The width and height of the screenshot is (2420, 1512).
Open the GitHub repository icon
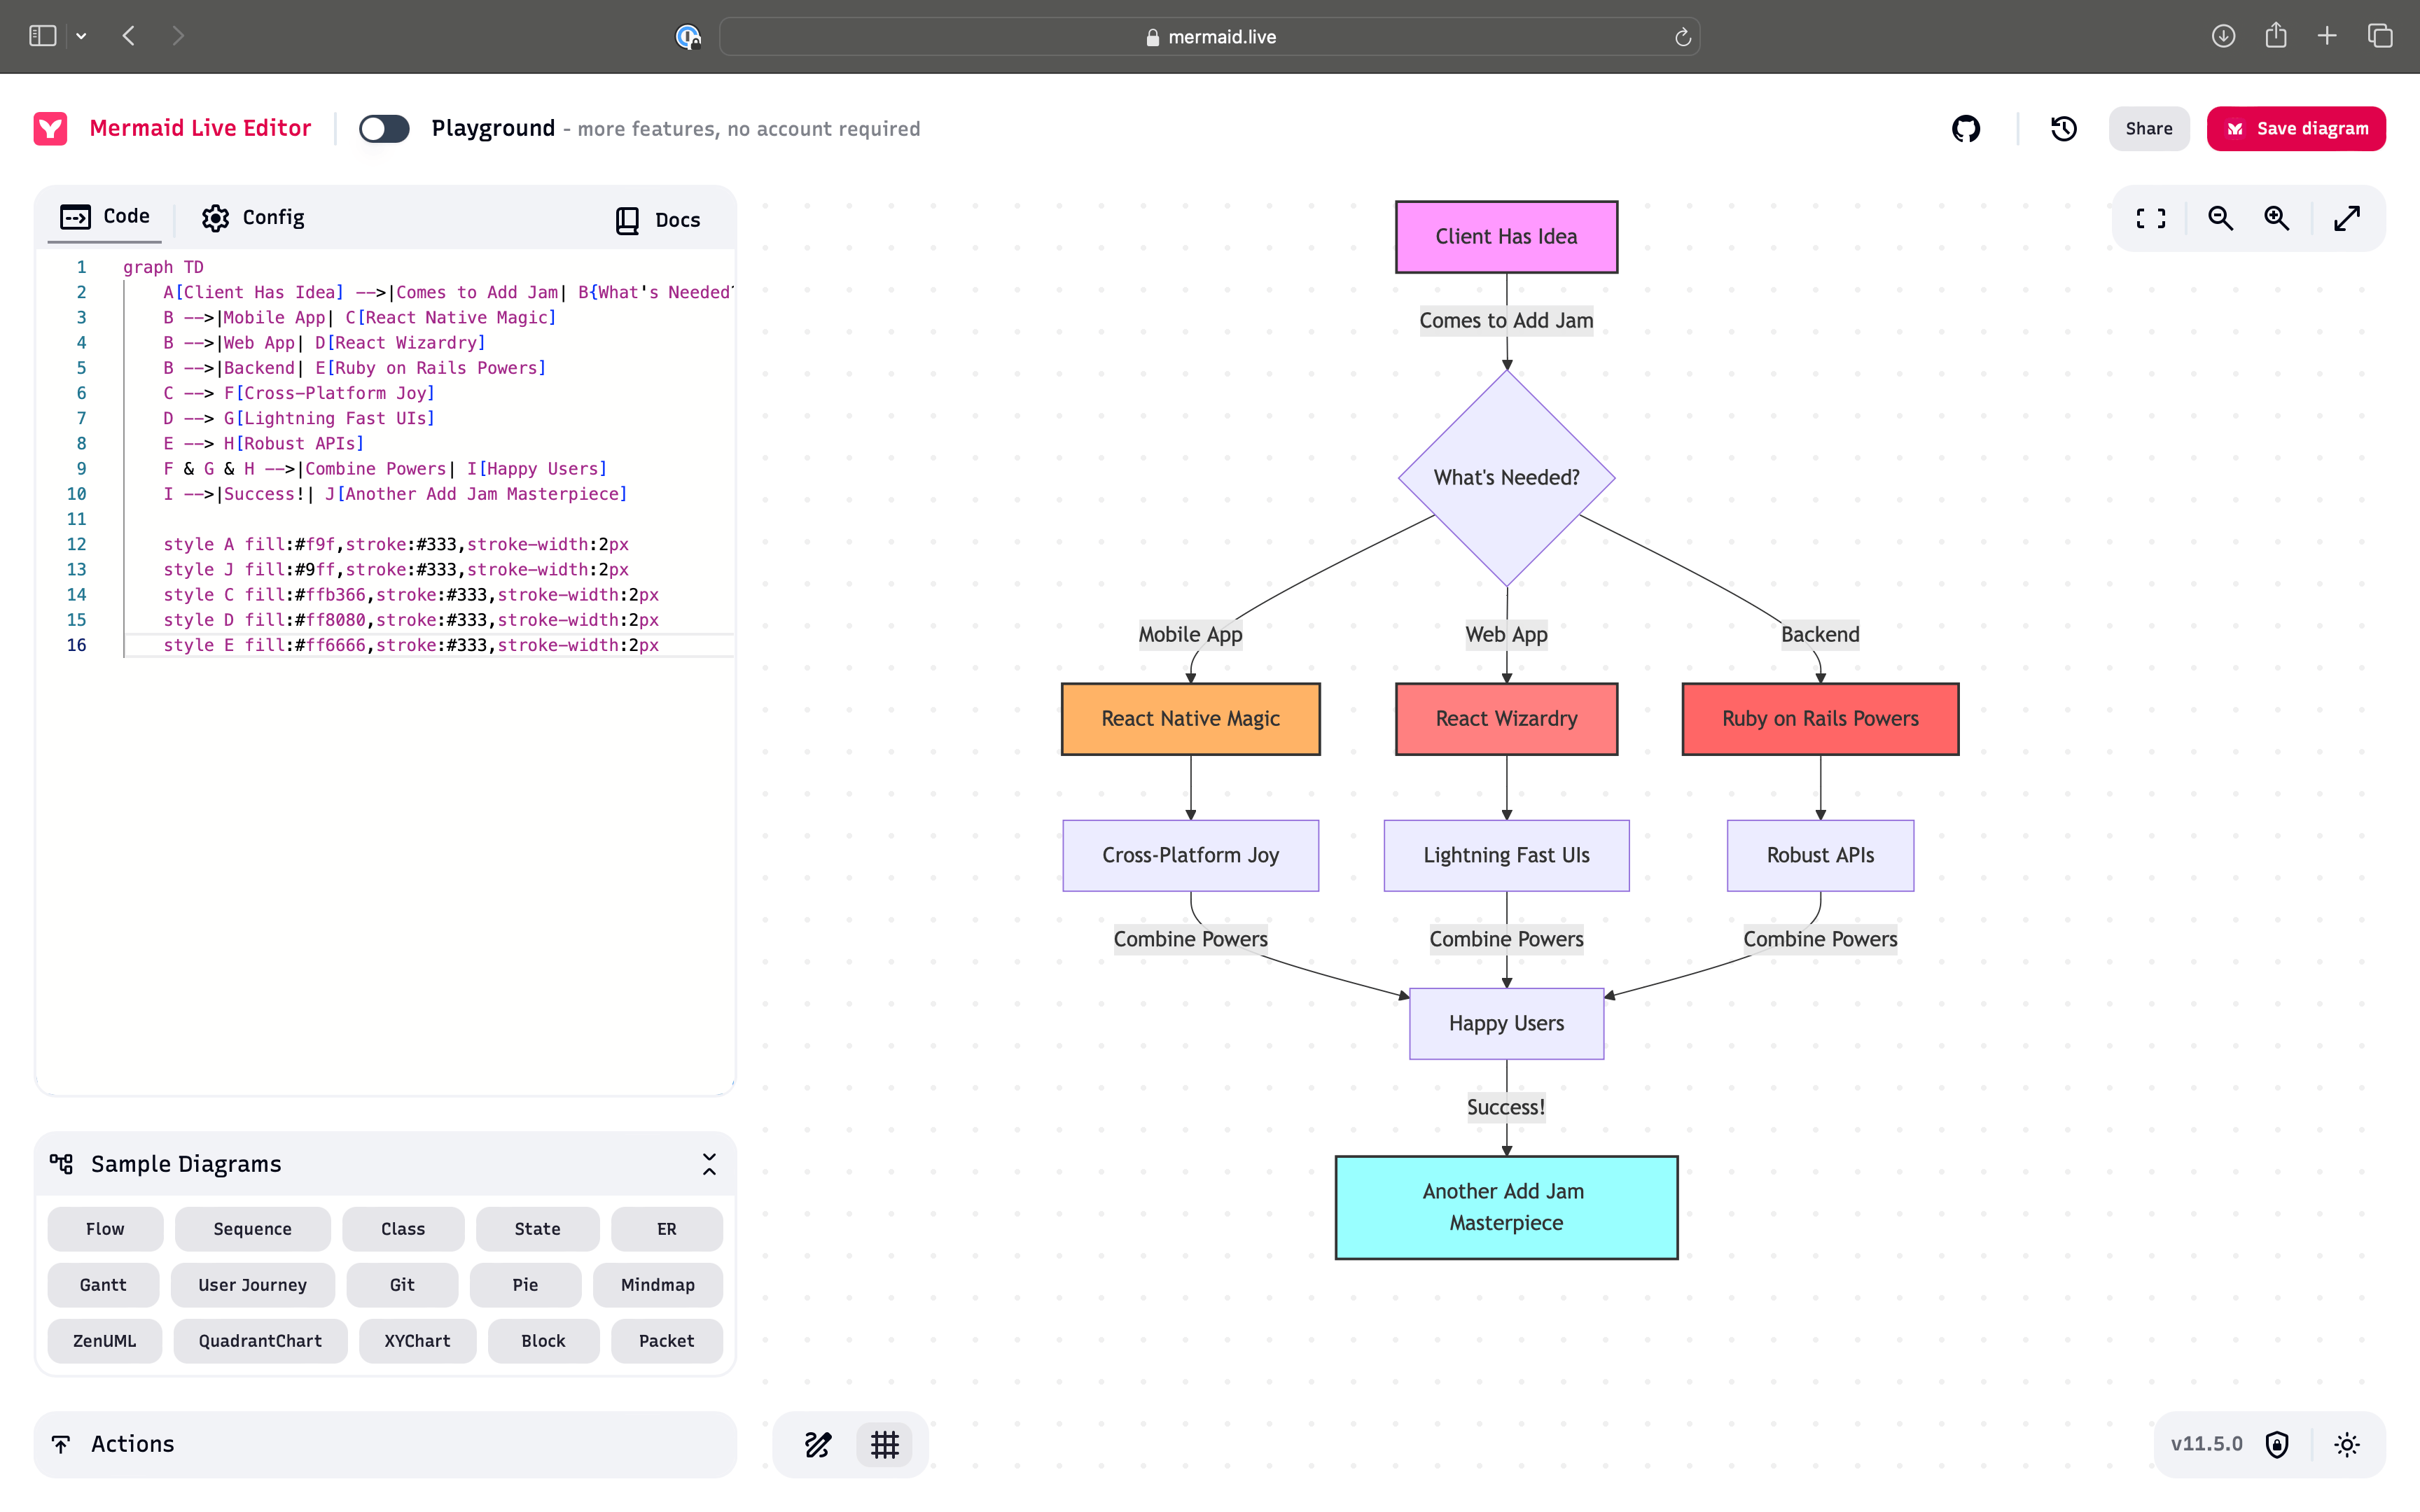[x=1966, y=129]
